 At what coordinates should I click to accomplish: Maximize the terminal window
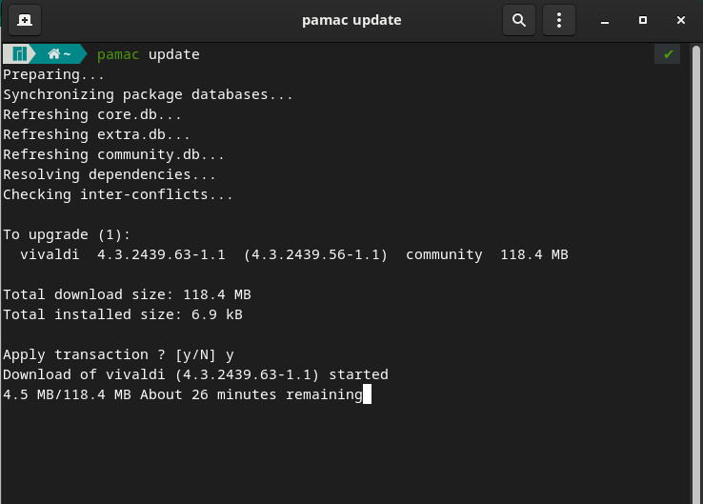click(643, 20)
